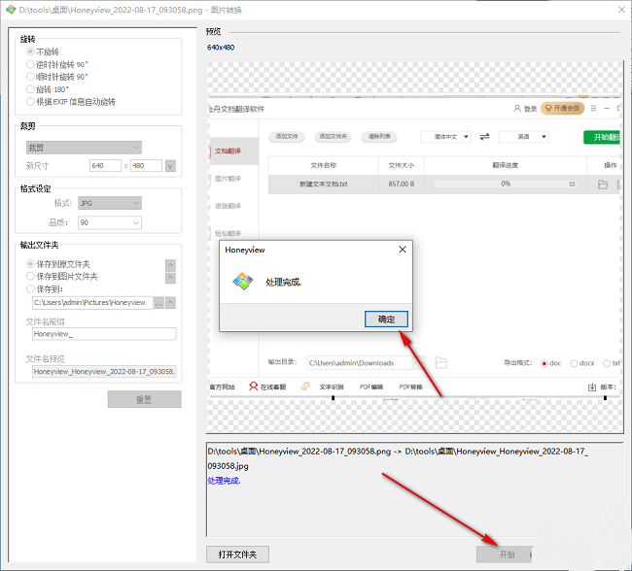Viewport: 632px width, 571px height.
Task: Click the 版本 download icon in preview
Action: click(592, 386)
